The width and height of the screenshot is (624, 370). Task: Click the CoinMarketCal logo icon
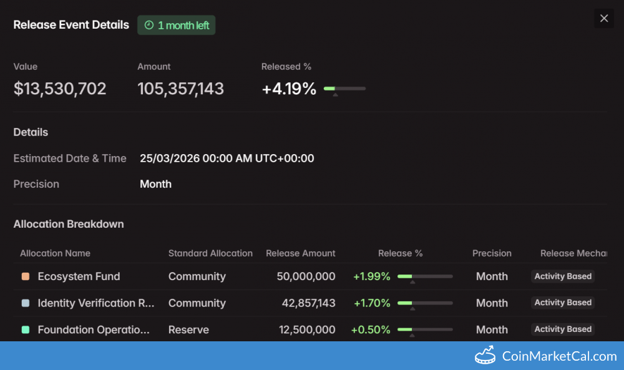(x=485, y=356)
